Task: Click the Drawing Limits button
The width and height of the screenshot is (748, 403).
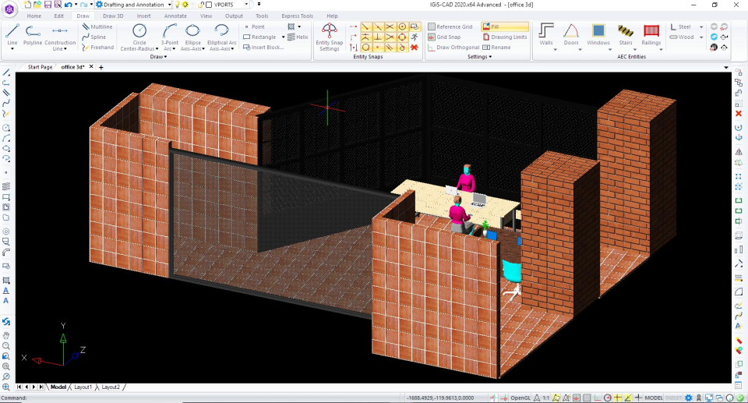Action: coord(505,37)
